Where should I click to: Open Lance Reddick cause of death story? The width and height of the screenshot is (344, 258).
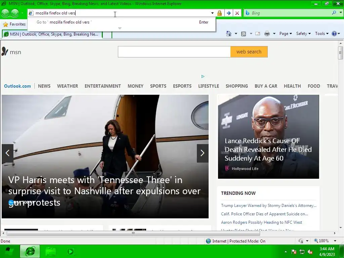[268, 149]
